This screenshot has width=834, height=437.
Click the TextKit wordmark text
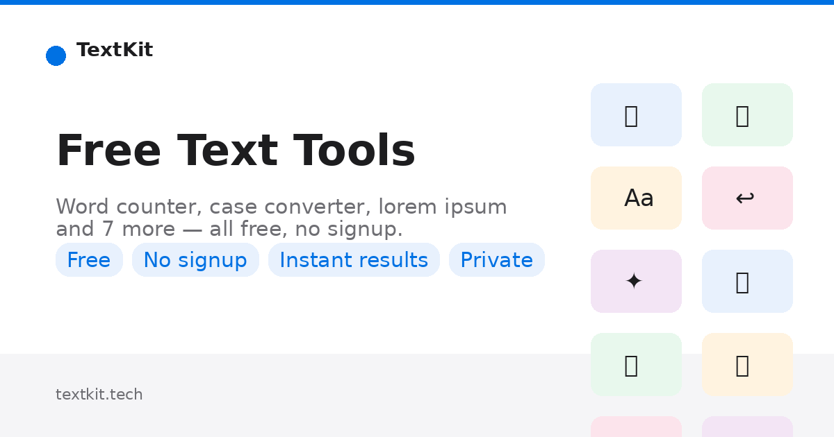115,50
